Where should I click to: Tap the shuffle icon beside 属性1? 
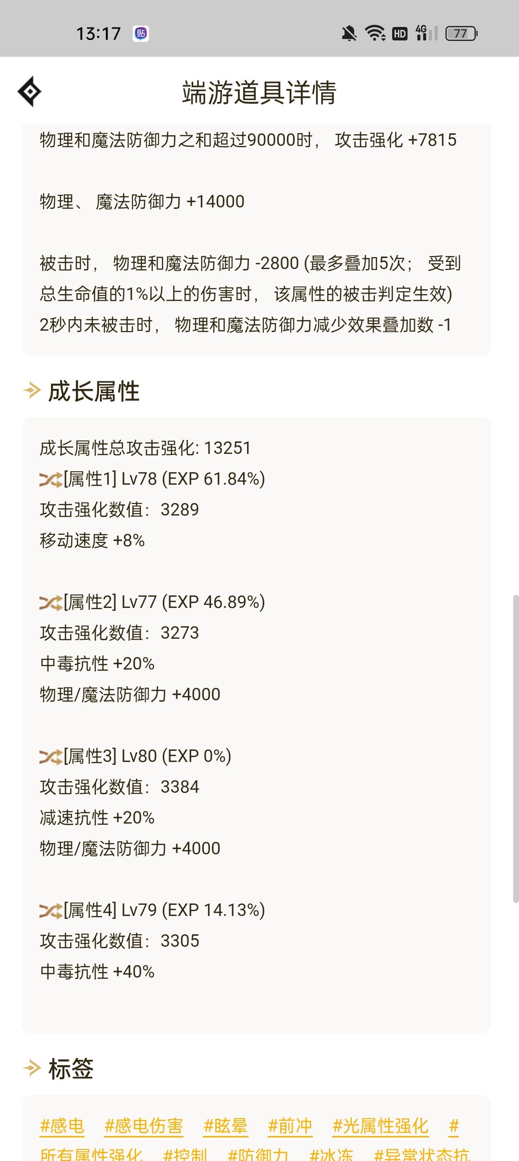(x=51, y=479)
